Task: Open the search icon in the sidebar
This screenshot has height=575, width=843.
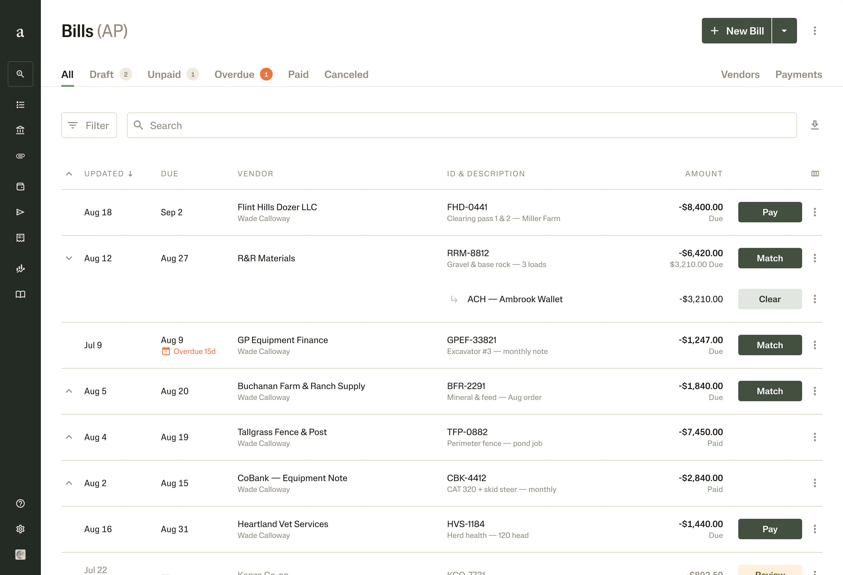Action: pos(20,74)
